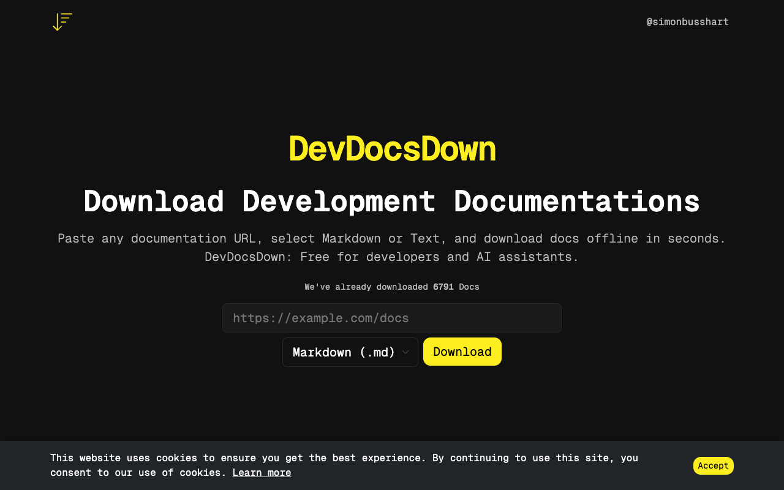Click the yellow download-arrow logo icon
This screenshot has width=784, height=490.
point(62,22)
